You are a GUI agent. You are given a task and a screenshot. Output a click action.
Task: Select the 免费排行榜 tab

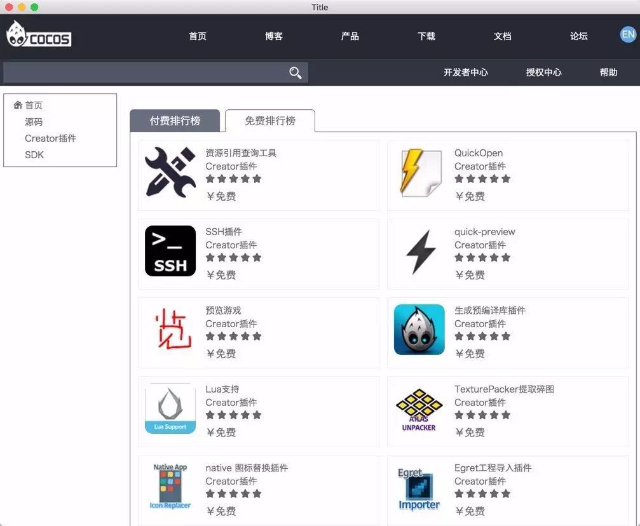pyautogui.click(x=270, y=121)
